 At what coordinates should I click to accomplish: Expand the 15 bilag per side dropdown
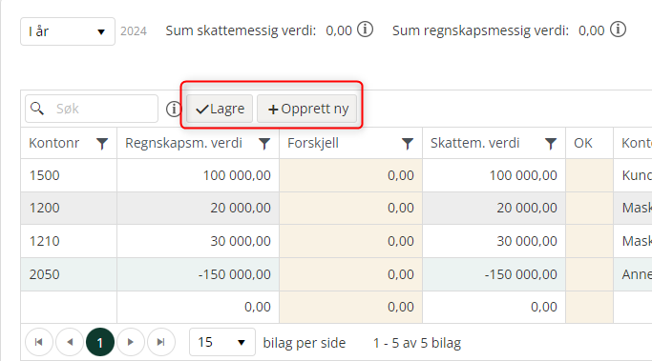point(222,342)
